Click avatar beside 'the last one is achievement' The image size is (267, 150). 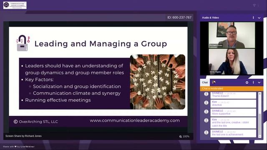(206, 132)
